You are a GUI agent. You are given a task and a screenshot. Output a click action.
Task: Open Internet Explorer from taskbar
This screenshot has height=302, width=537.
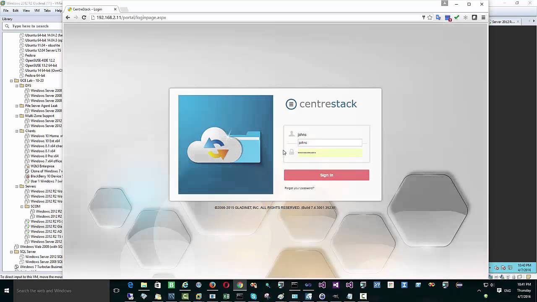(x=185, y=285)
